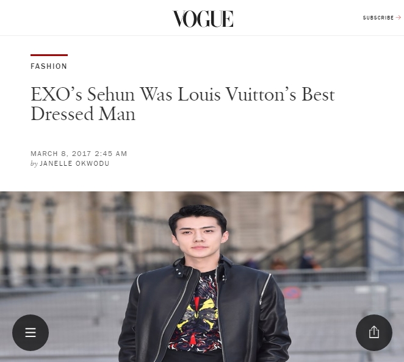Click the Vogue logo

pos(203,19)
